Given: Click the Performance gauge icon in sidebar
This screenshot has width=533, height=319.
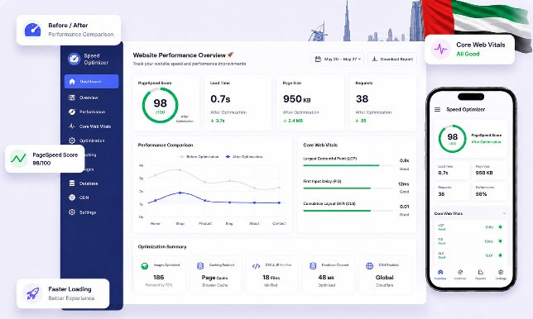Looking at the screenshot, I should [72, 112].
